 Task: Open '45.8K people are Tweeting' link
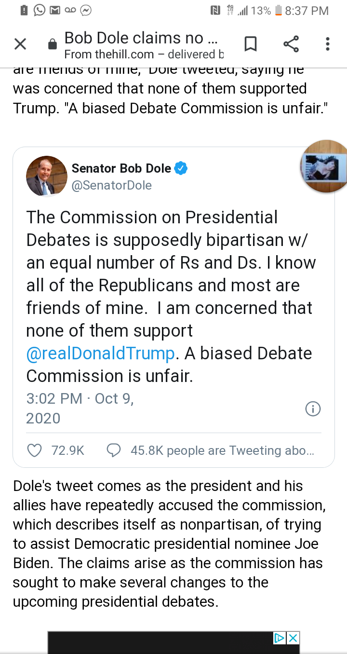point(222,450)
